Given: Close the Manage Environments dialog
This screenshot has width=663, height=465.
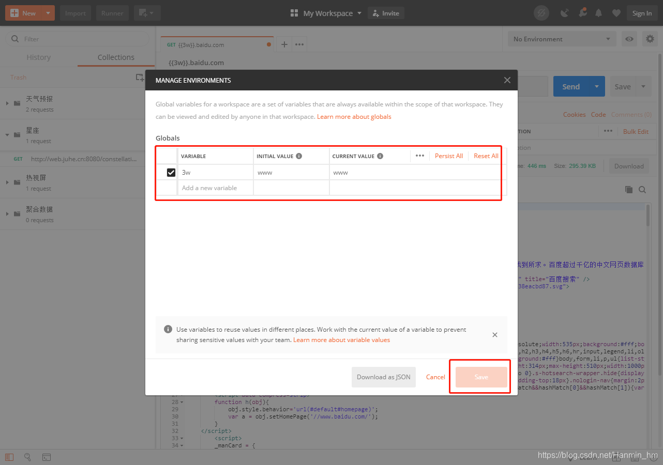Looking at the screenshot, I should pyautogui.click(x=507, y=80).
